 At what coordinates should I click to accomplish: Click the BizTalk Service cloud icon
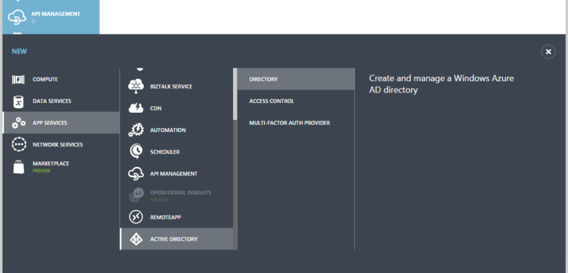click(x=136, y=87)
